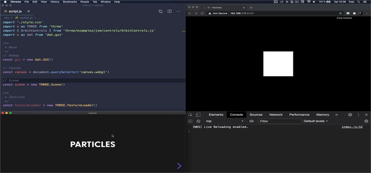371x173 pixels.
Task: Expand the Default levels dropdown
Action: click(316, 121)
